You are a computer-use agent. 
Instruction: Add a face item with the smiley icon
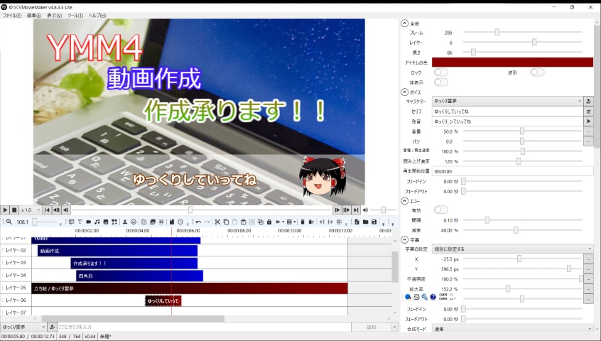pyautogui.click(x=134, y=222)
